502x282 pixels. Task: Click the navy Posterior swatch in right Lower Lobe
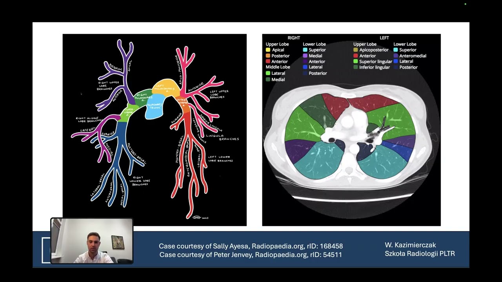(305, 73)
